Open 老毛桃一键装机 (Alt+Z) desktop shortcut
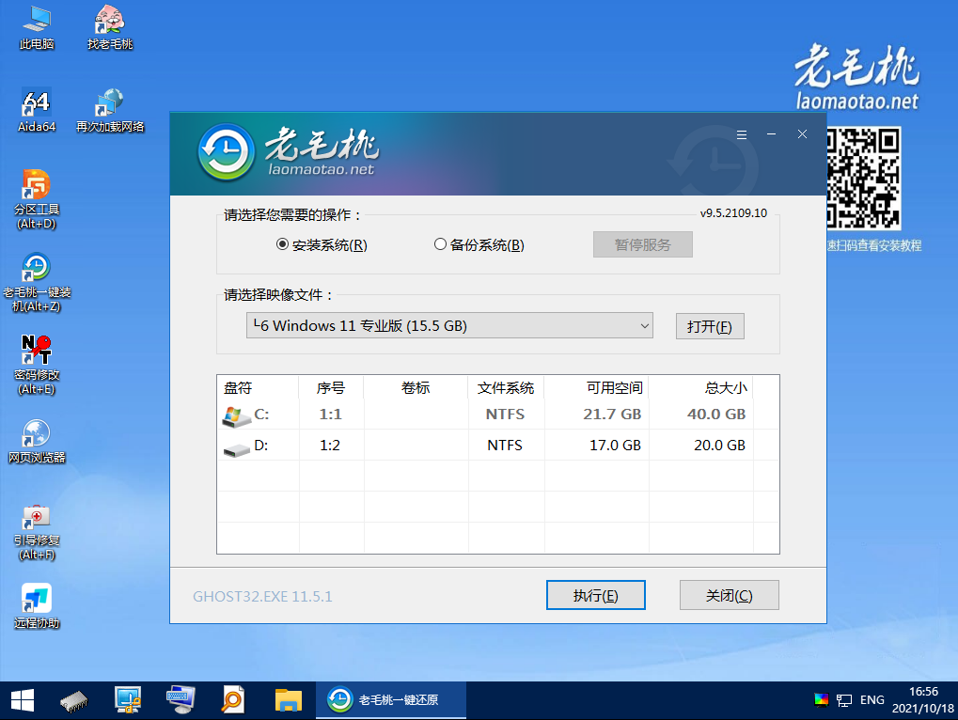 [x=37, y=282]
